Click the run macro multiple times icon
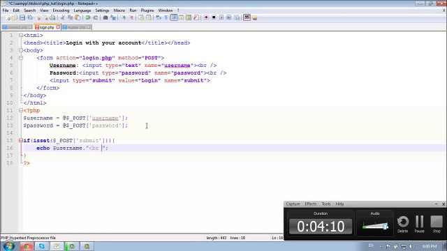Image resolution: width=447 pixels, height=251 pixels. click(229, 17)
